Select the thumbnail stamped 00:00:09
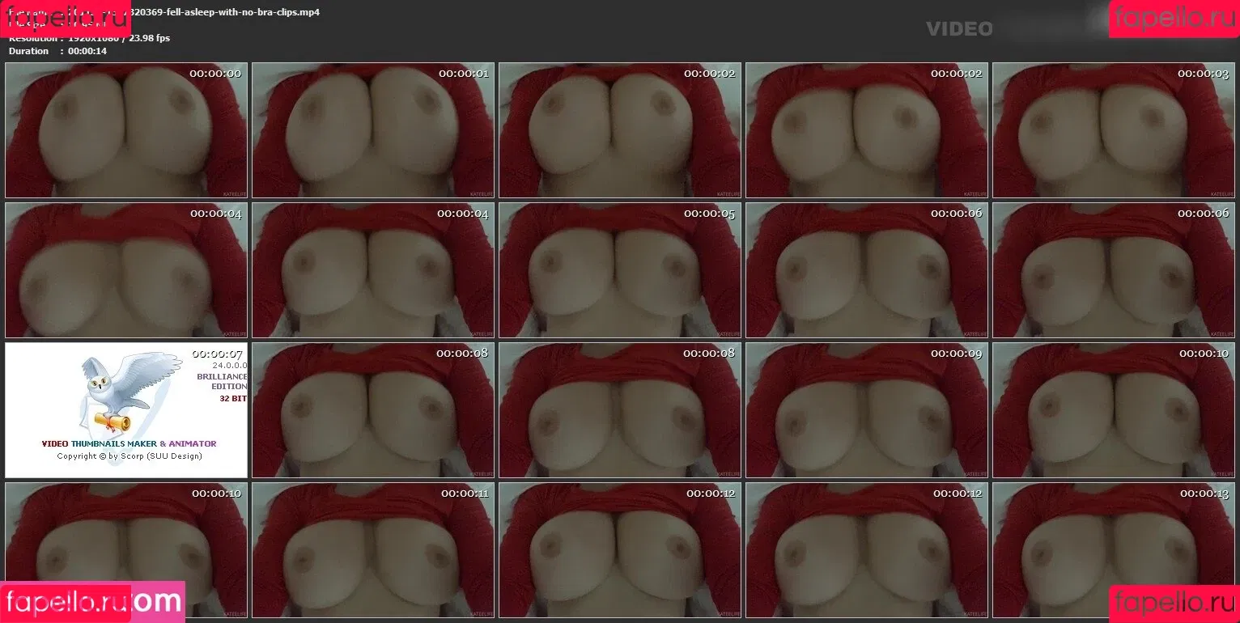Screen dimensions: 1240x623 (866, 410)
